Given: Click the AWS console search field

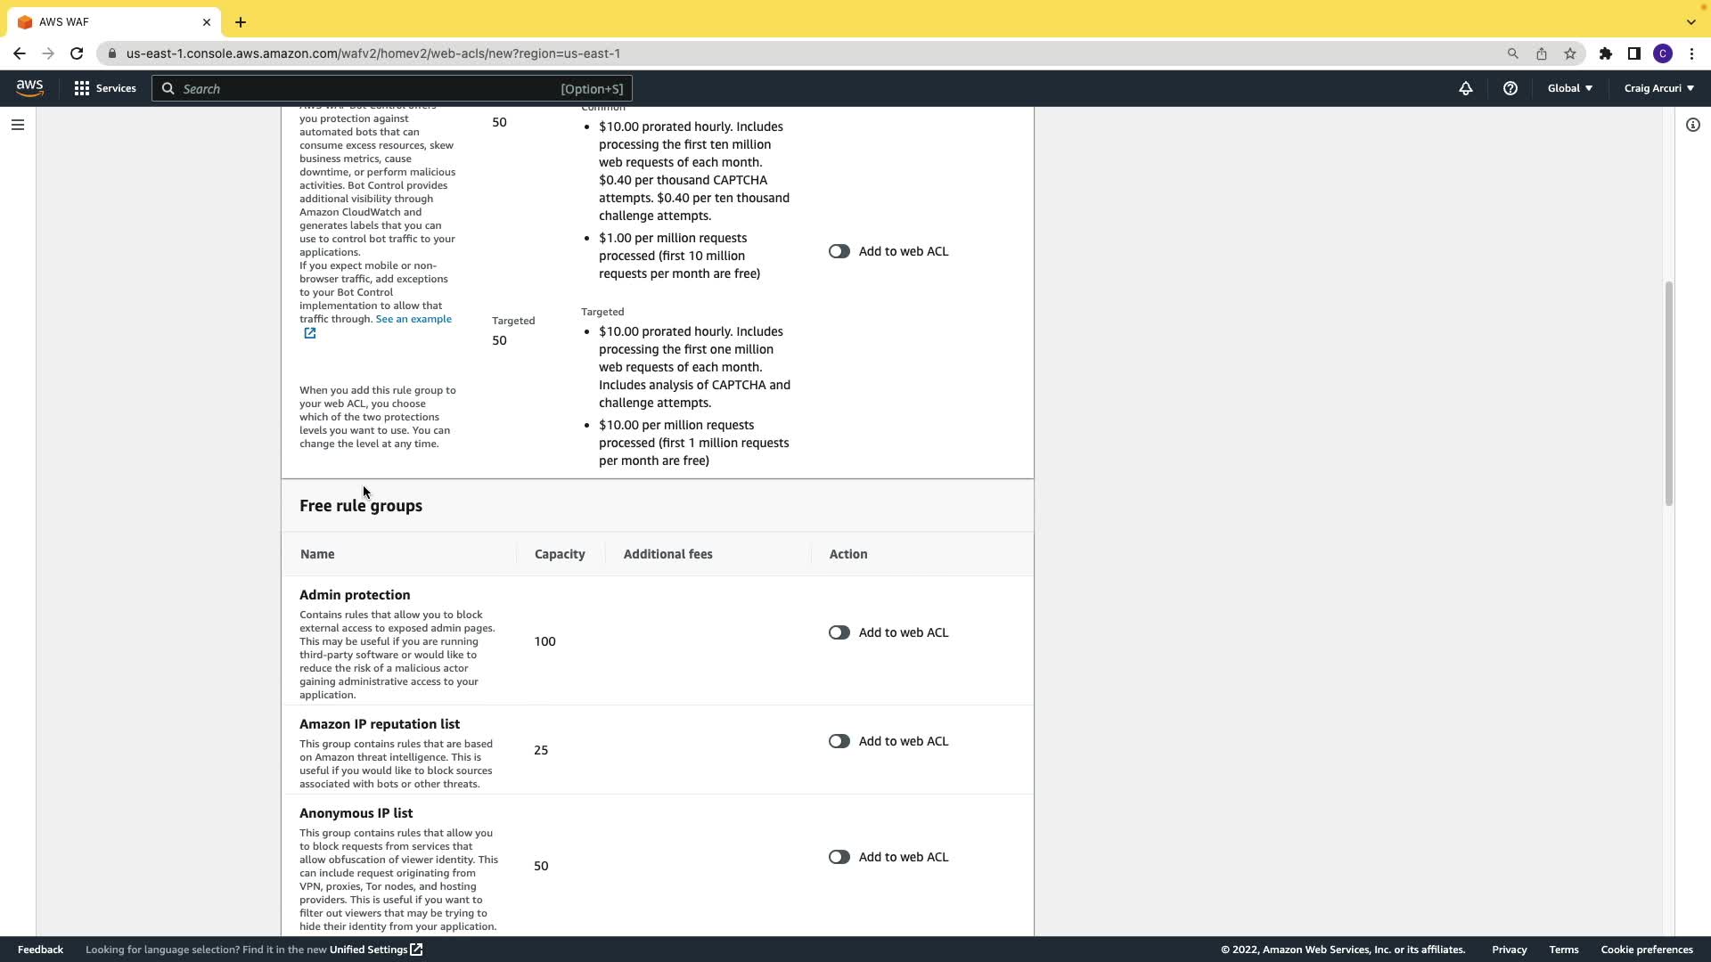Looking at the screenshot, I should tap(392, 88).
